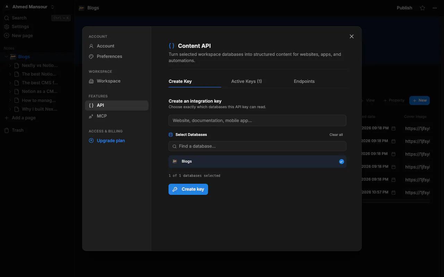Collapse the Blogs tree in the sidebar

pyautogui.click(x=6, y=57)
